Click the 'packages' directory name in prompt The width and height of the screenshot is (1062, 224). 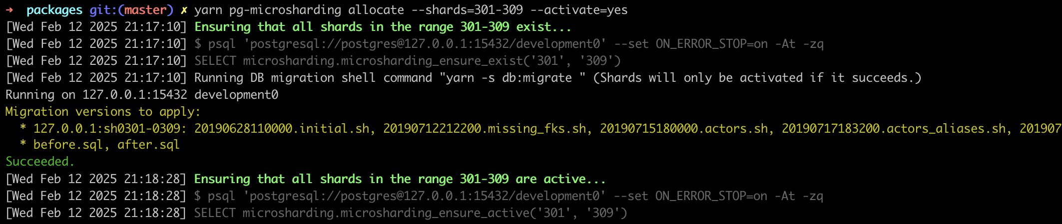pyautogui.click(x=54, y=10)
